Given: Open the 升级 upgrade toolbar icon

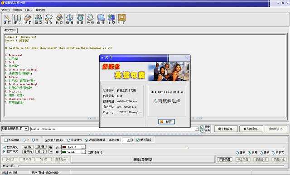Looking at the screenshot, I should click(x=91, y=19).
